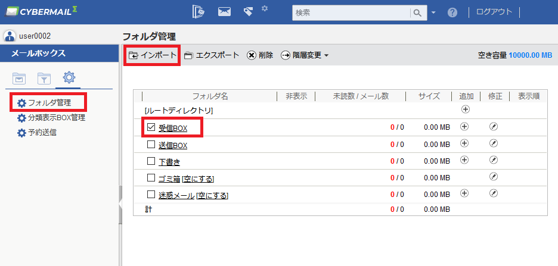Click the add subfolder plus icon for 受信BOX
The image size is (558, 266).
(x=464, y=126)
